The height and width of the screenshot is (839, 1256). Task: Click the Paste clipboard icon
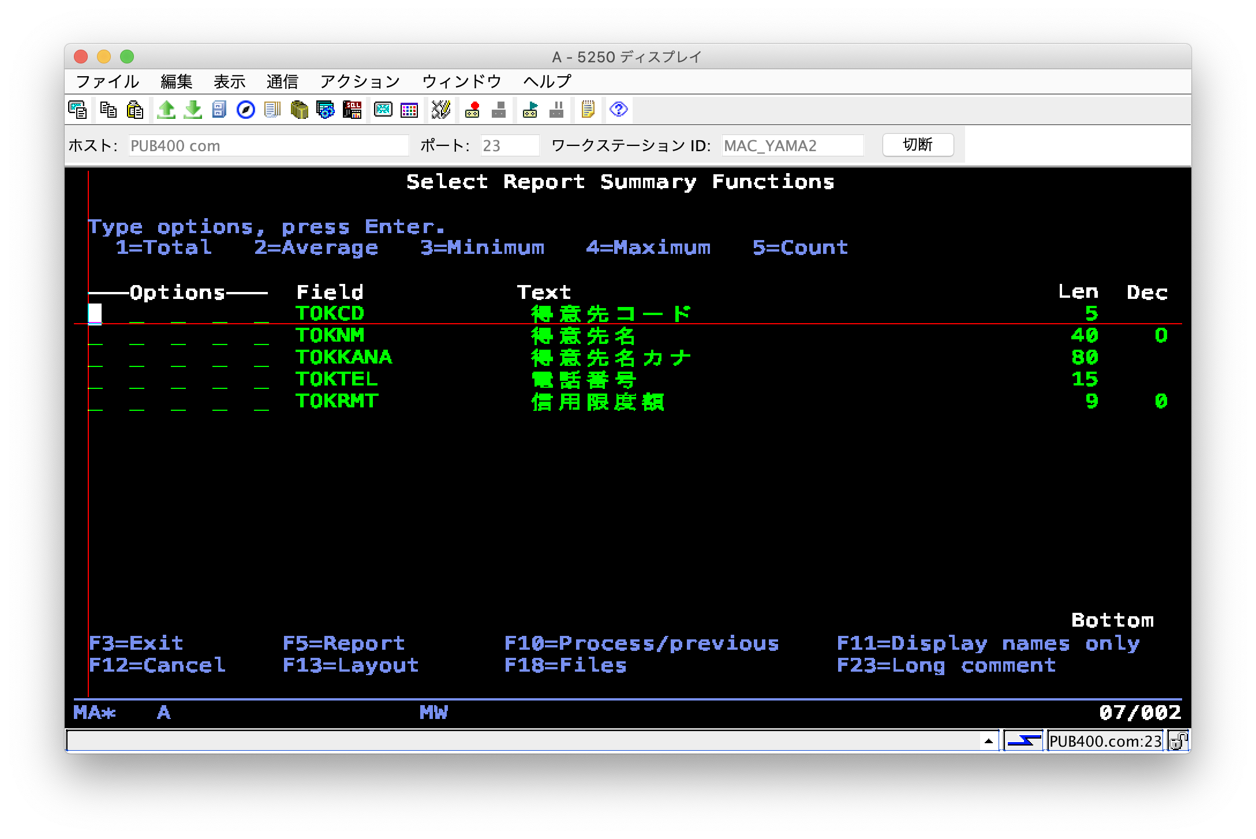(x=134, y=109)
